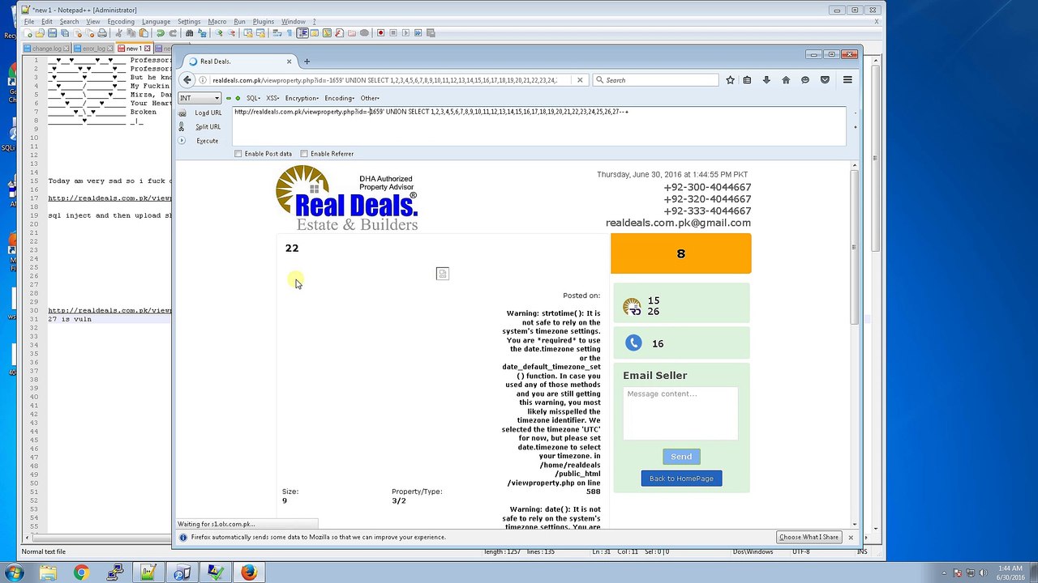Screen dimensions: 1038x583
Task: Bookmark this page with star icon
Action: click(730, 80)
